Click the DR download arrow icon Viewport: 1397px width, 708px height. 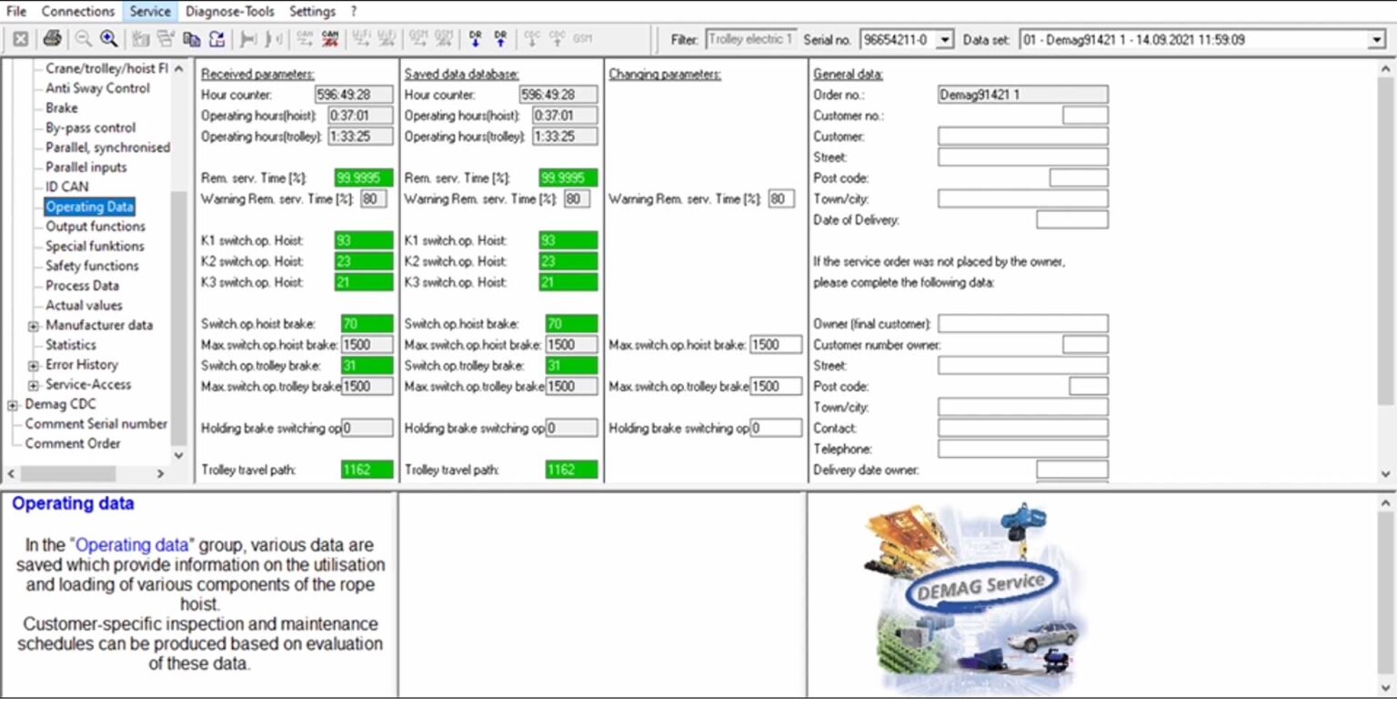point(474,38)
